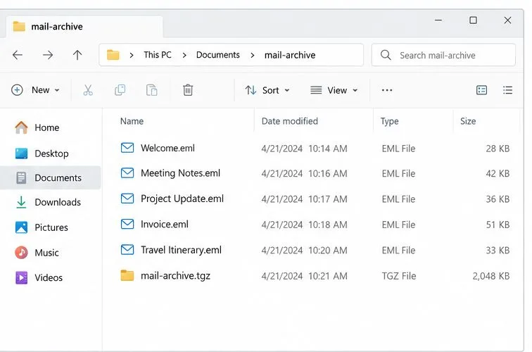Click This PC in the breadcrumb
The image size is (532, 352).
(x=158, y=55)
